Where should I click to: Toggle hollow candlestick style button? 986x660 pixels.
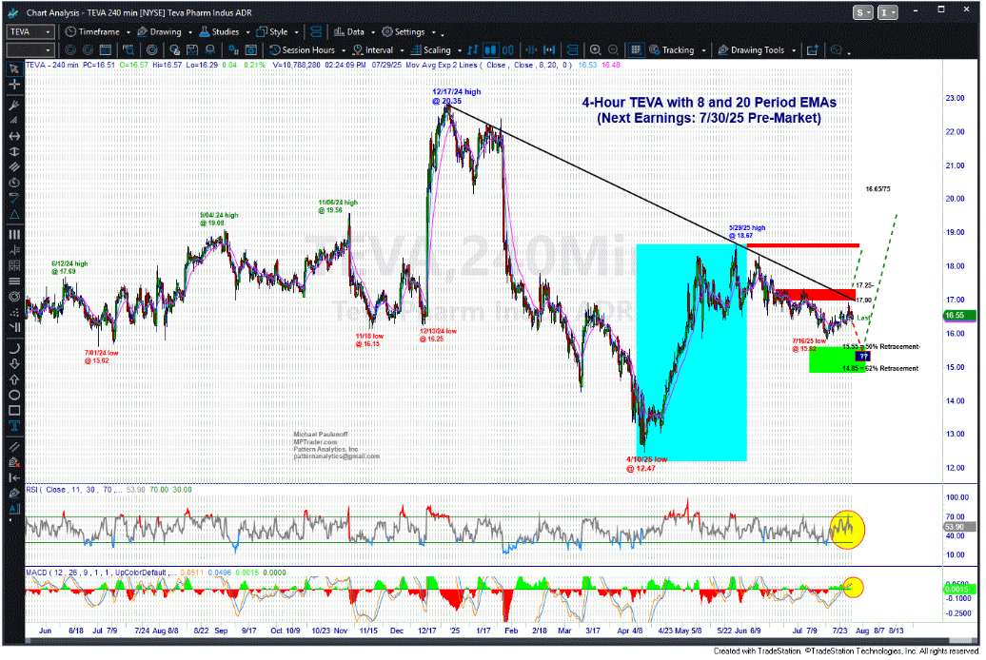point(508,50)
